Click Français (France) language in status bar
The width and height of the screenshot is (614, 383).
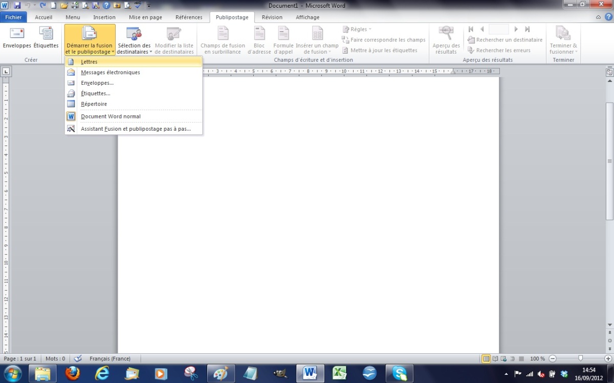click(x=110, y=358)
